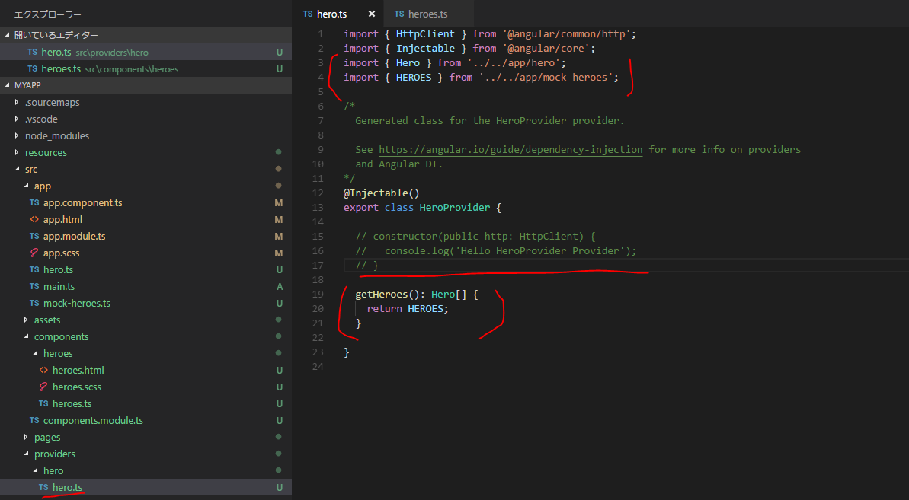
Task: Click HTML icon of app.html
Action: 34,220
